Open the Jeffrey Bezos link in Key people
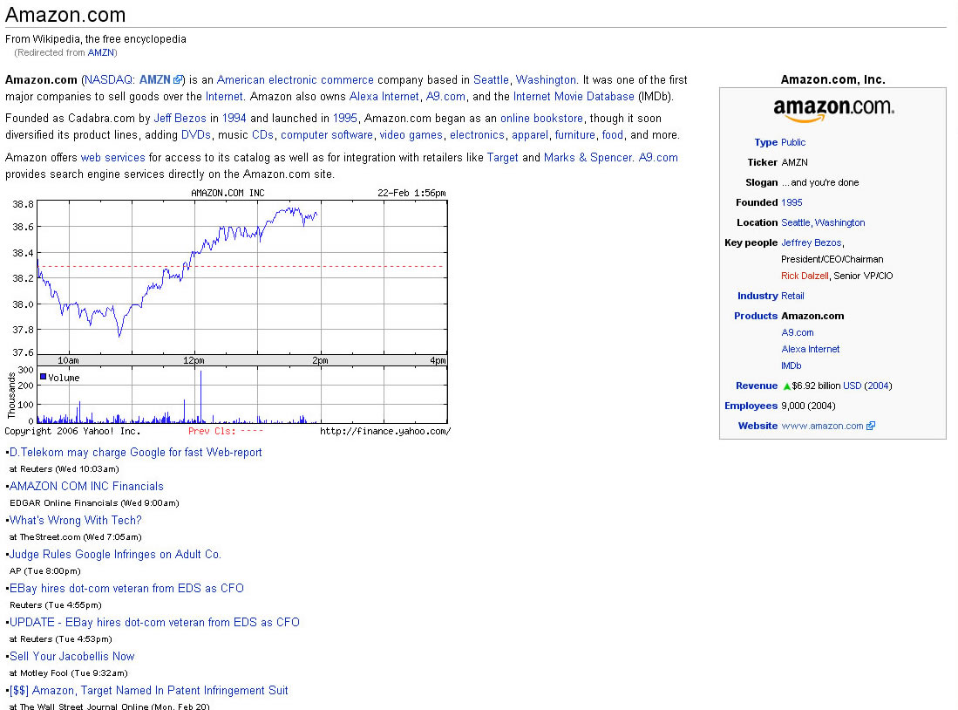This screenshot has width=958, height=710. tap(812, 242)
